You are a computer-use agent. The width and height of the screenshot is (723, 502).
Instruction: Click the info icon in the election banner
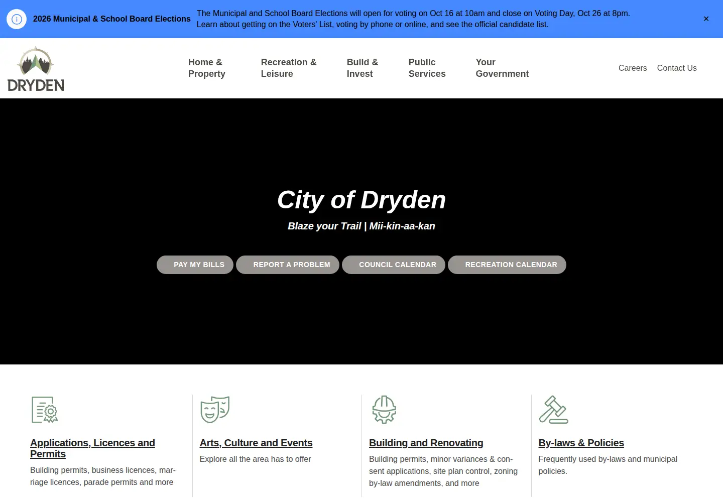click(17, 19)
